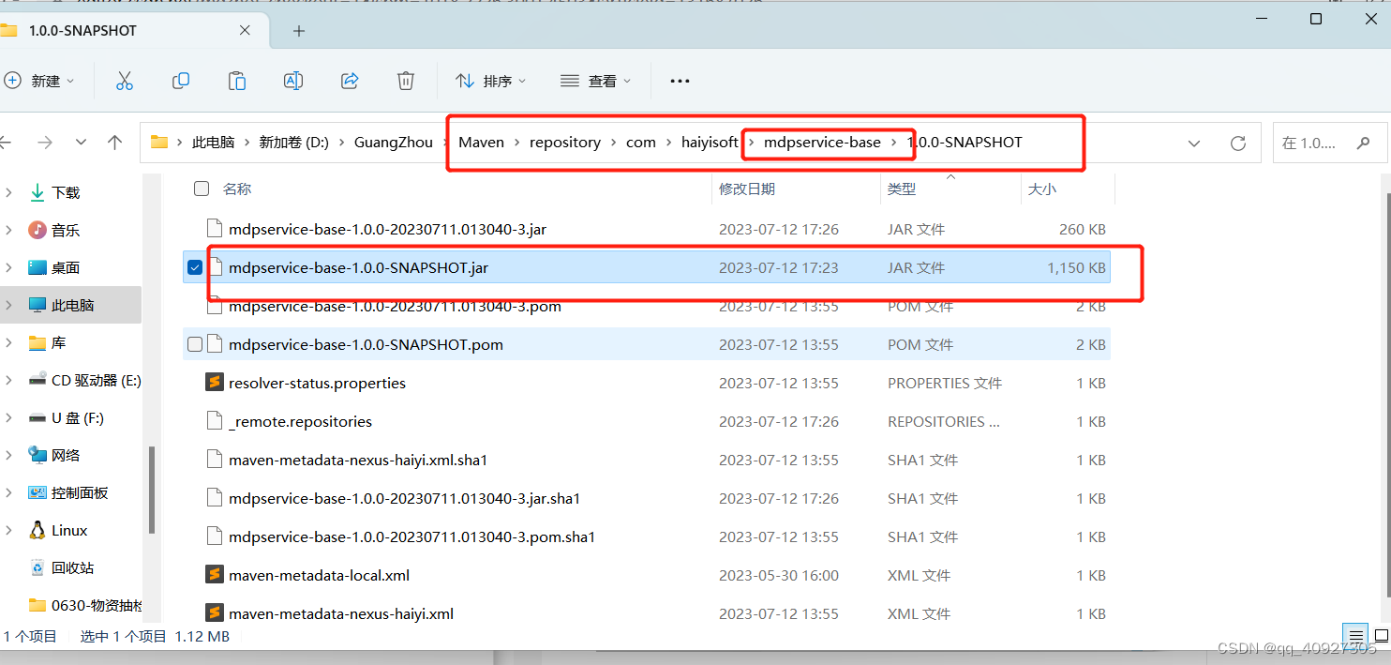Click the Paste clipboard icon
This screenshot has width=1391, height=665.
pyautogui.click(x=237, y=81)
